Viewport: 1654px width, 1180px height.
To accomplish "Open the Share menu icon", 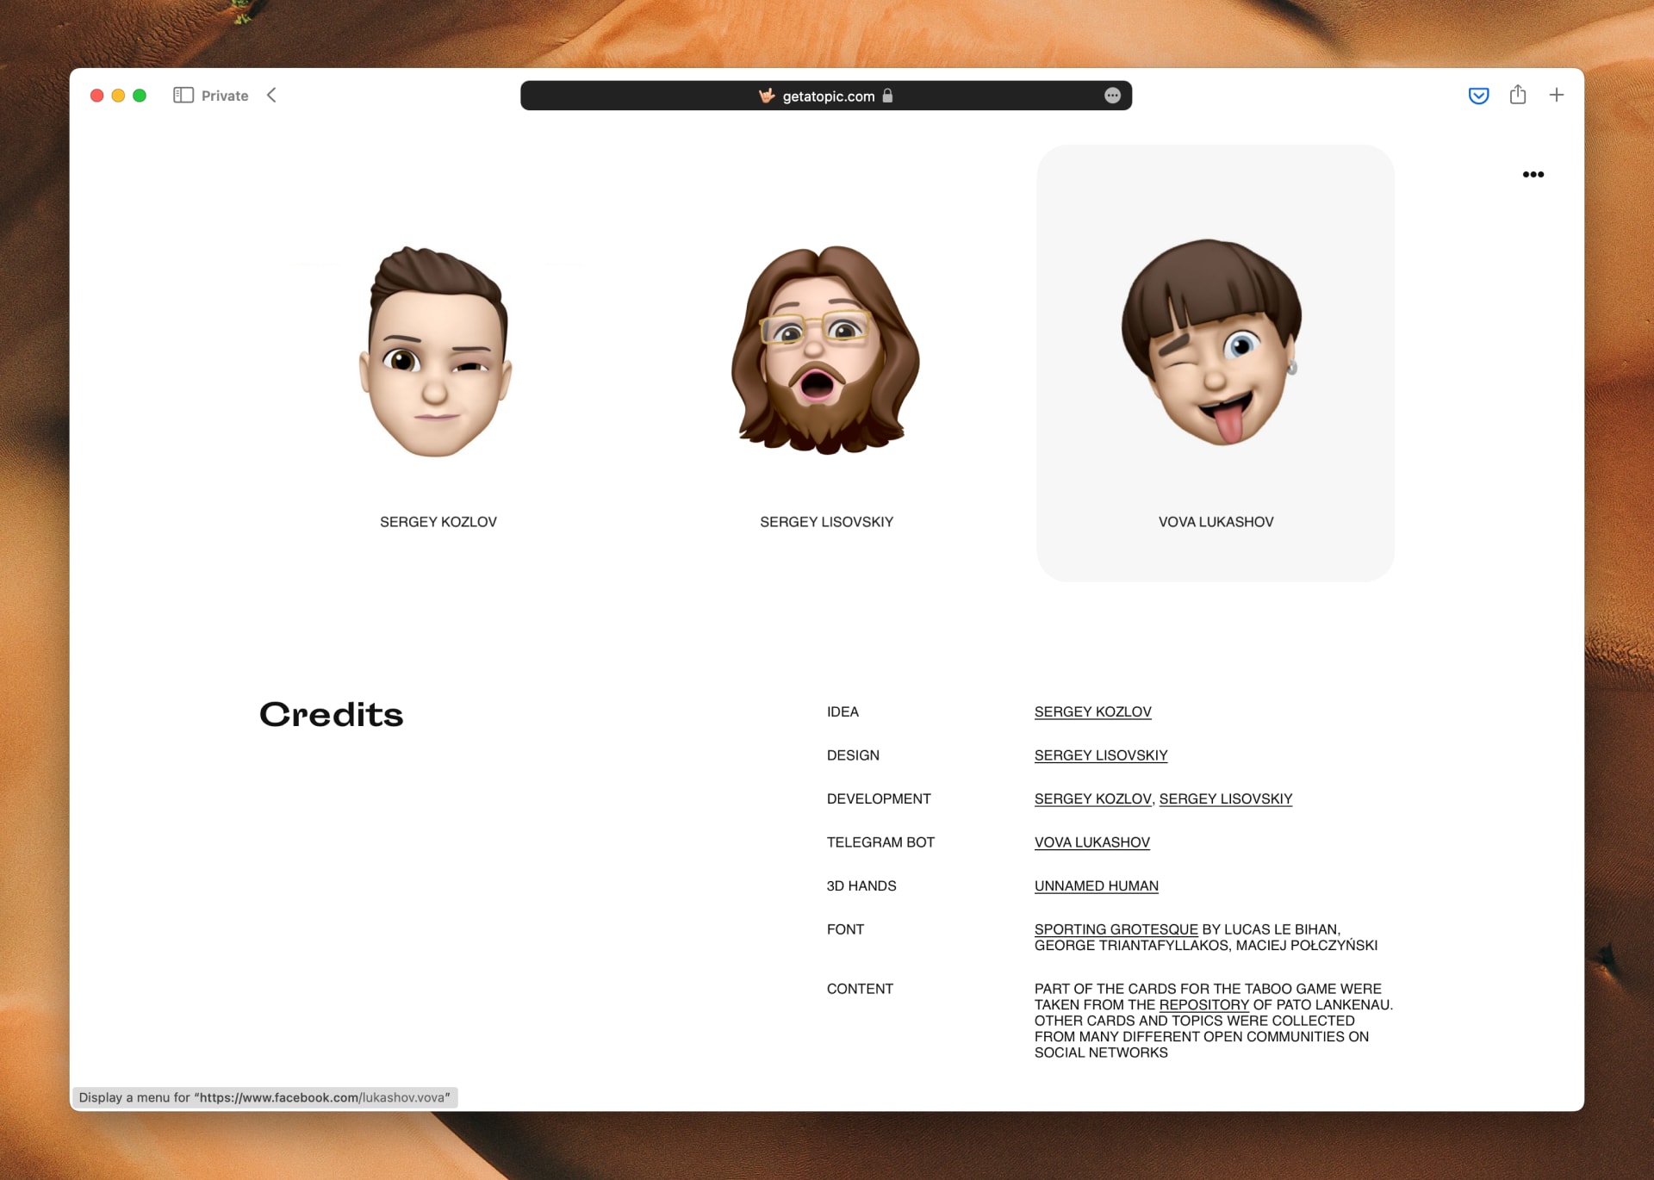I will click(x=1518, y=95).
